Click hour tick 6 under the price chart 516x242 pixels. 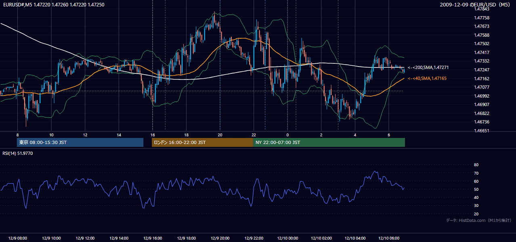click(389, 135)
